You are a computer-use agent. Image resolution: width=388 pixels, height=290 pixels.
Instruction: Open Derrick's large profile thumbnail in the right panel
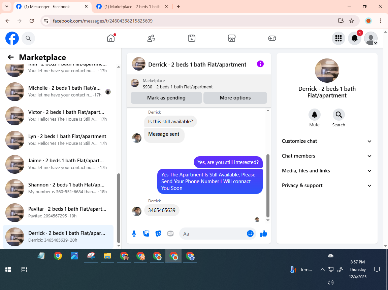coord(327,71)
